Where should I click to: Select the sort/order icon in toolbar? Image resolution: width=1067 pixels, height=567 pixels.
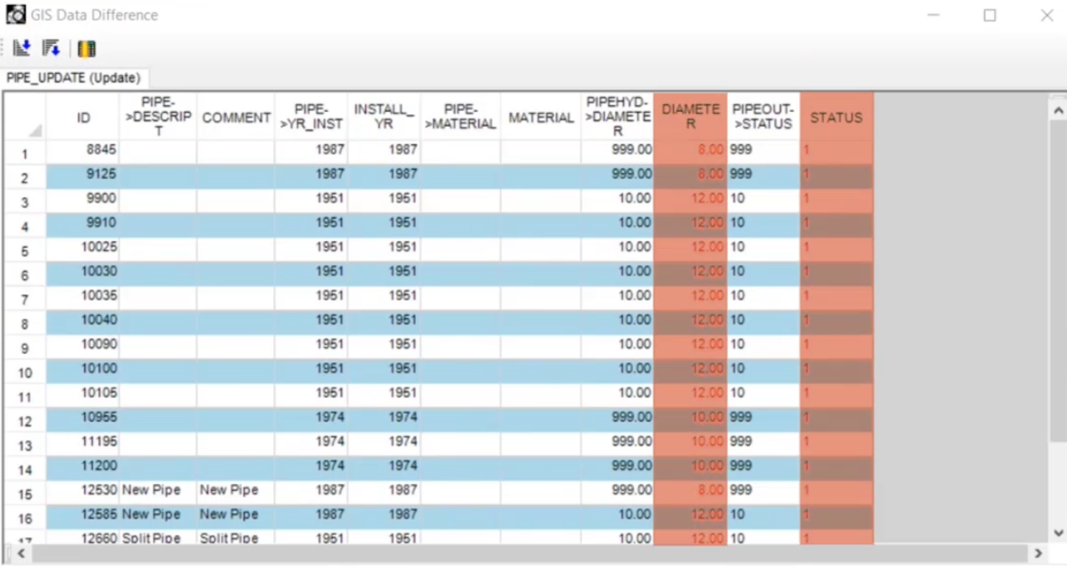(21, 48)
